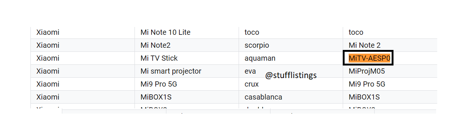Select the toco cell in last column
Image resolution: width=455 pixels, height=138 pixels.
point(390,32)
